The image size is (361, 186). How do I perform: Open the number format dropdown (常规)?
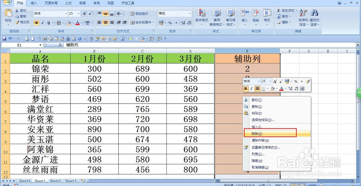(190, 14)
